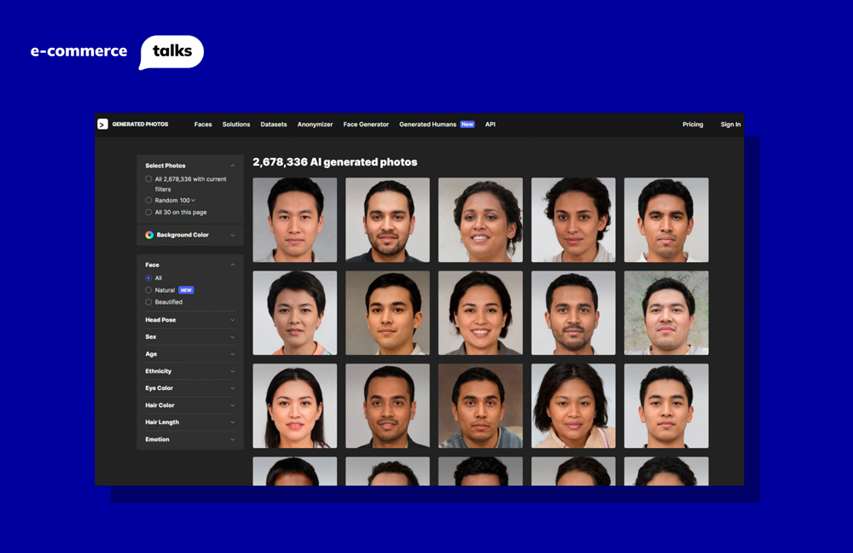Viewport: 853px width, 553px height.
Task: Open the Face Generator section
Action: (365, 124)
